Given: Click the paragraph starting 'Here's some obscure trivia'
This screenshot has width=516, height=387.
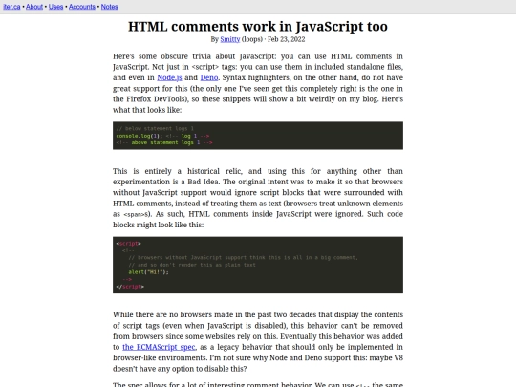Looking at the screenshot, I should click(258, 83).
